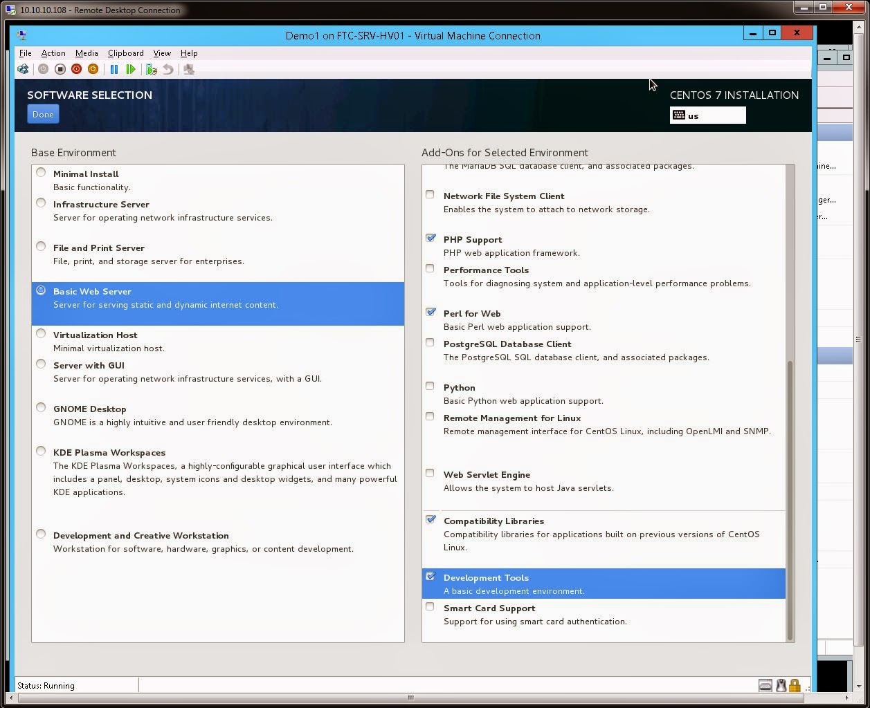
Task: Uncheck the Development Tools checkbox
Action: click(x=431, y=576)
